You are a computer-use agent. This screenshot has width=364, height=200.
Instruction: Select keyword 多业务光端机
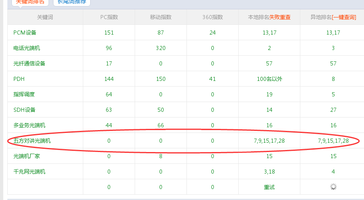click(29, 125)
